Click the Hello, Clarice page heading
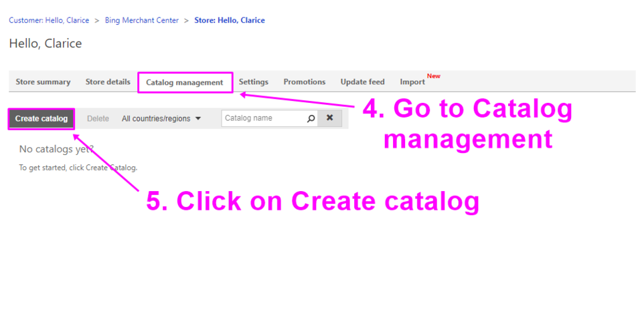 click(x=46, y=44)
